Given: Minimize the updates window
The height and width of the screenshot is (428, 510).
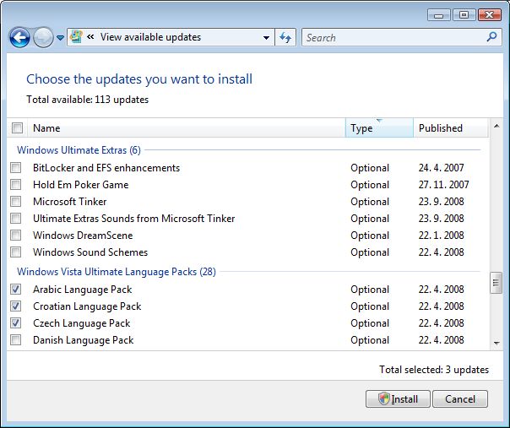Looking at the screenshot, I should coord(439,15).
